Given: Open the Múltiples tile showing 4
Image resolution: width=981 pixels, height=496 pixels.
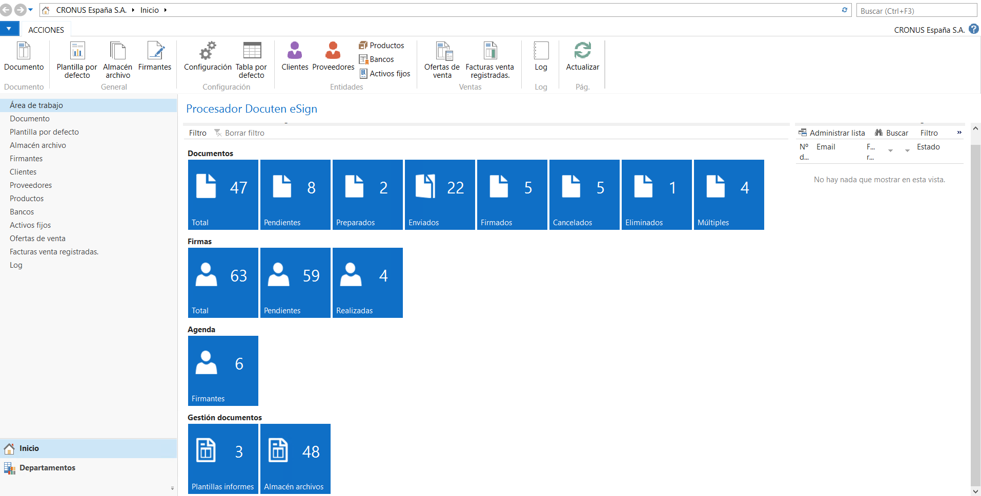Looking at the screenshot, I should point(729,195).
